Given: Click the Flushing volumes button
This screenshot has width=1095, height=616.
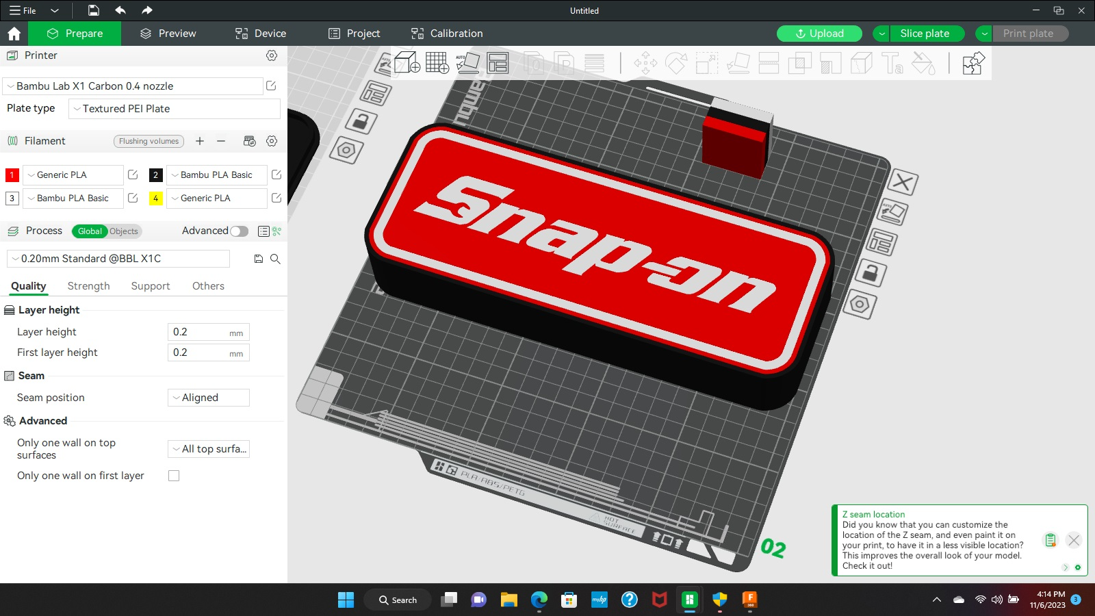Looking at the screenshot, I should click(x=149, y=141).
